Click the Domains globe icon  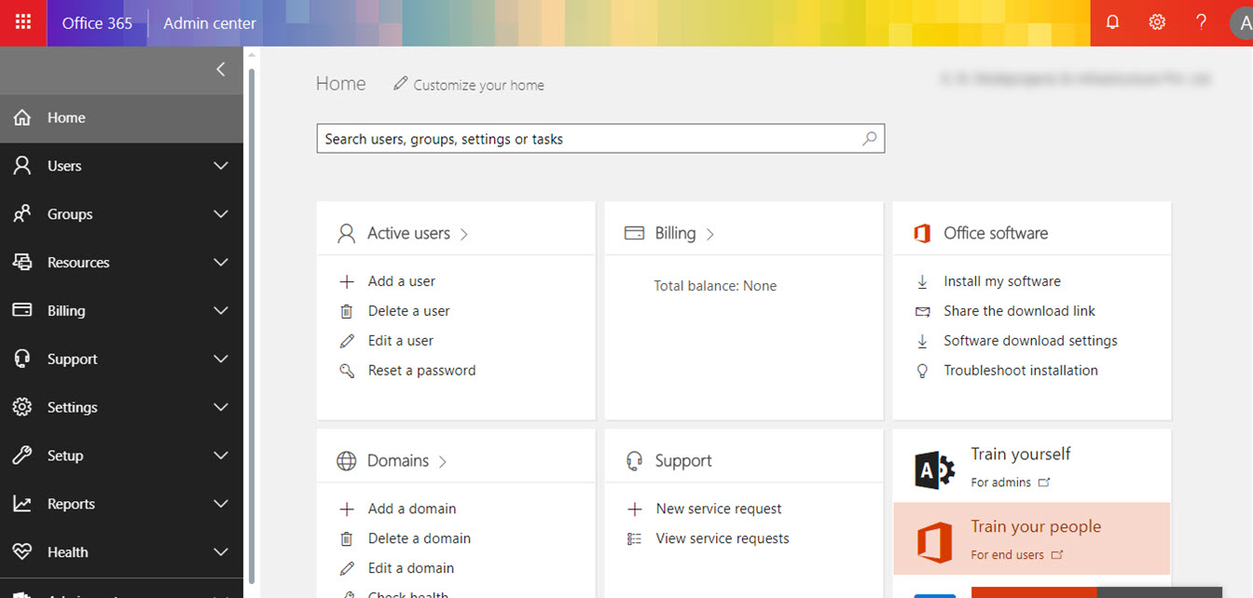coord(347,461)
